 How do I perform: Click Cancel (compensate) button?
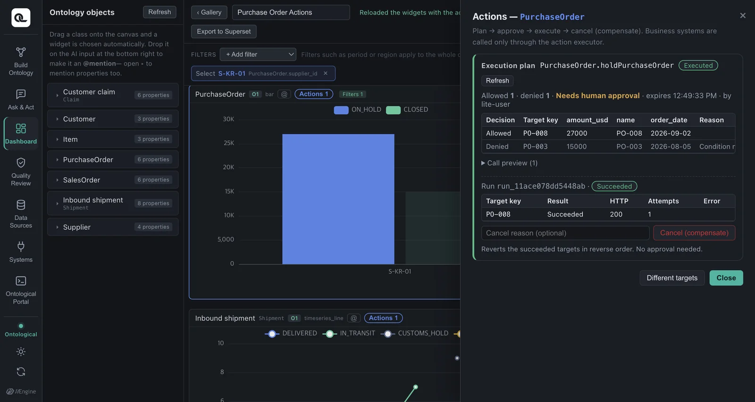694,233
